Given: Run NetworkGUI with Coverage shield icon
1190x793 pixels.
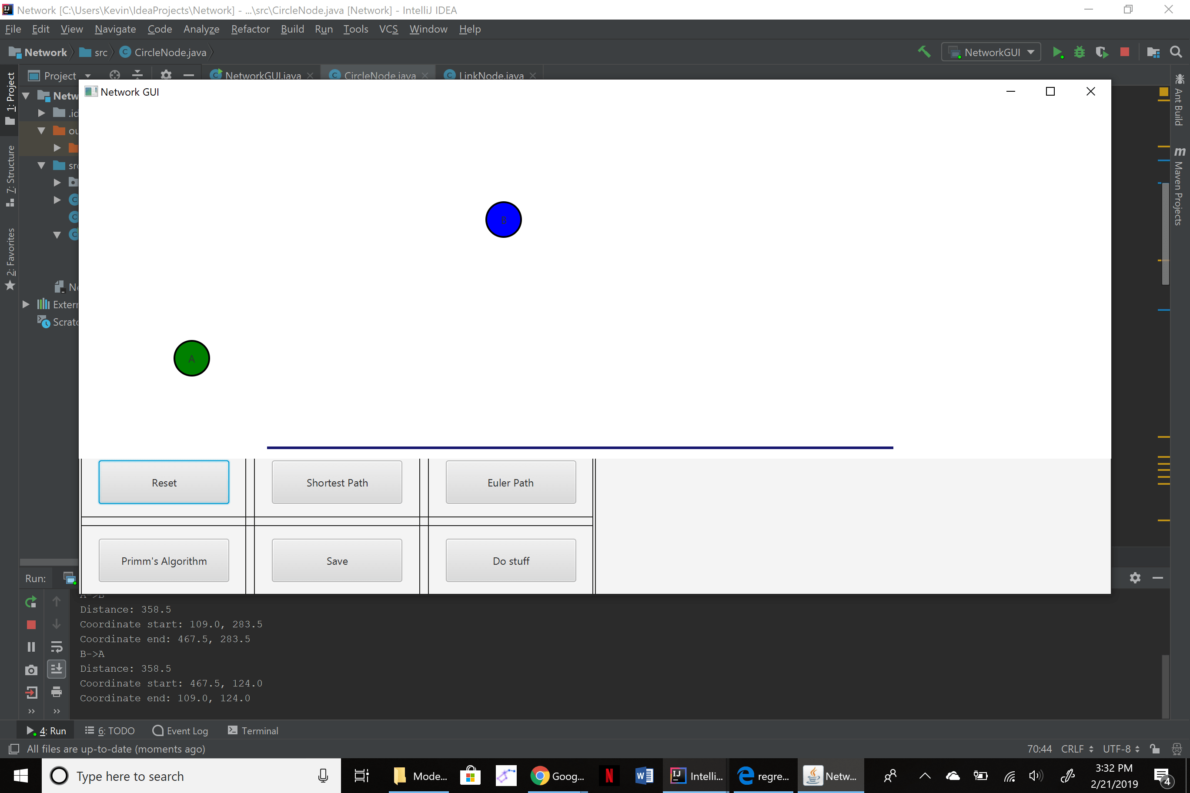Looking at the screenshot, I should 1102,52.
